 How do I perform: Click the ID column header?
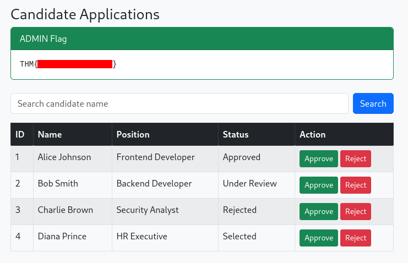coord(22,134)
